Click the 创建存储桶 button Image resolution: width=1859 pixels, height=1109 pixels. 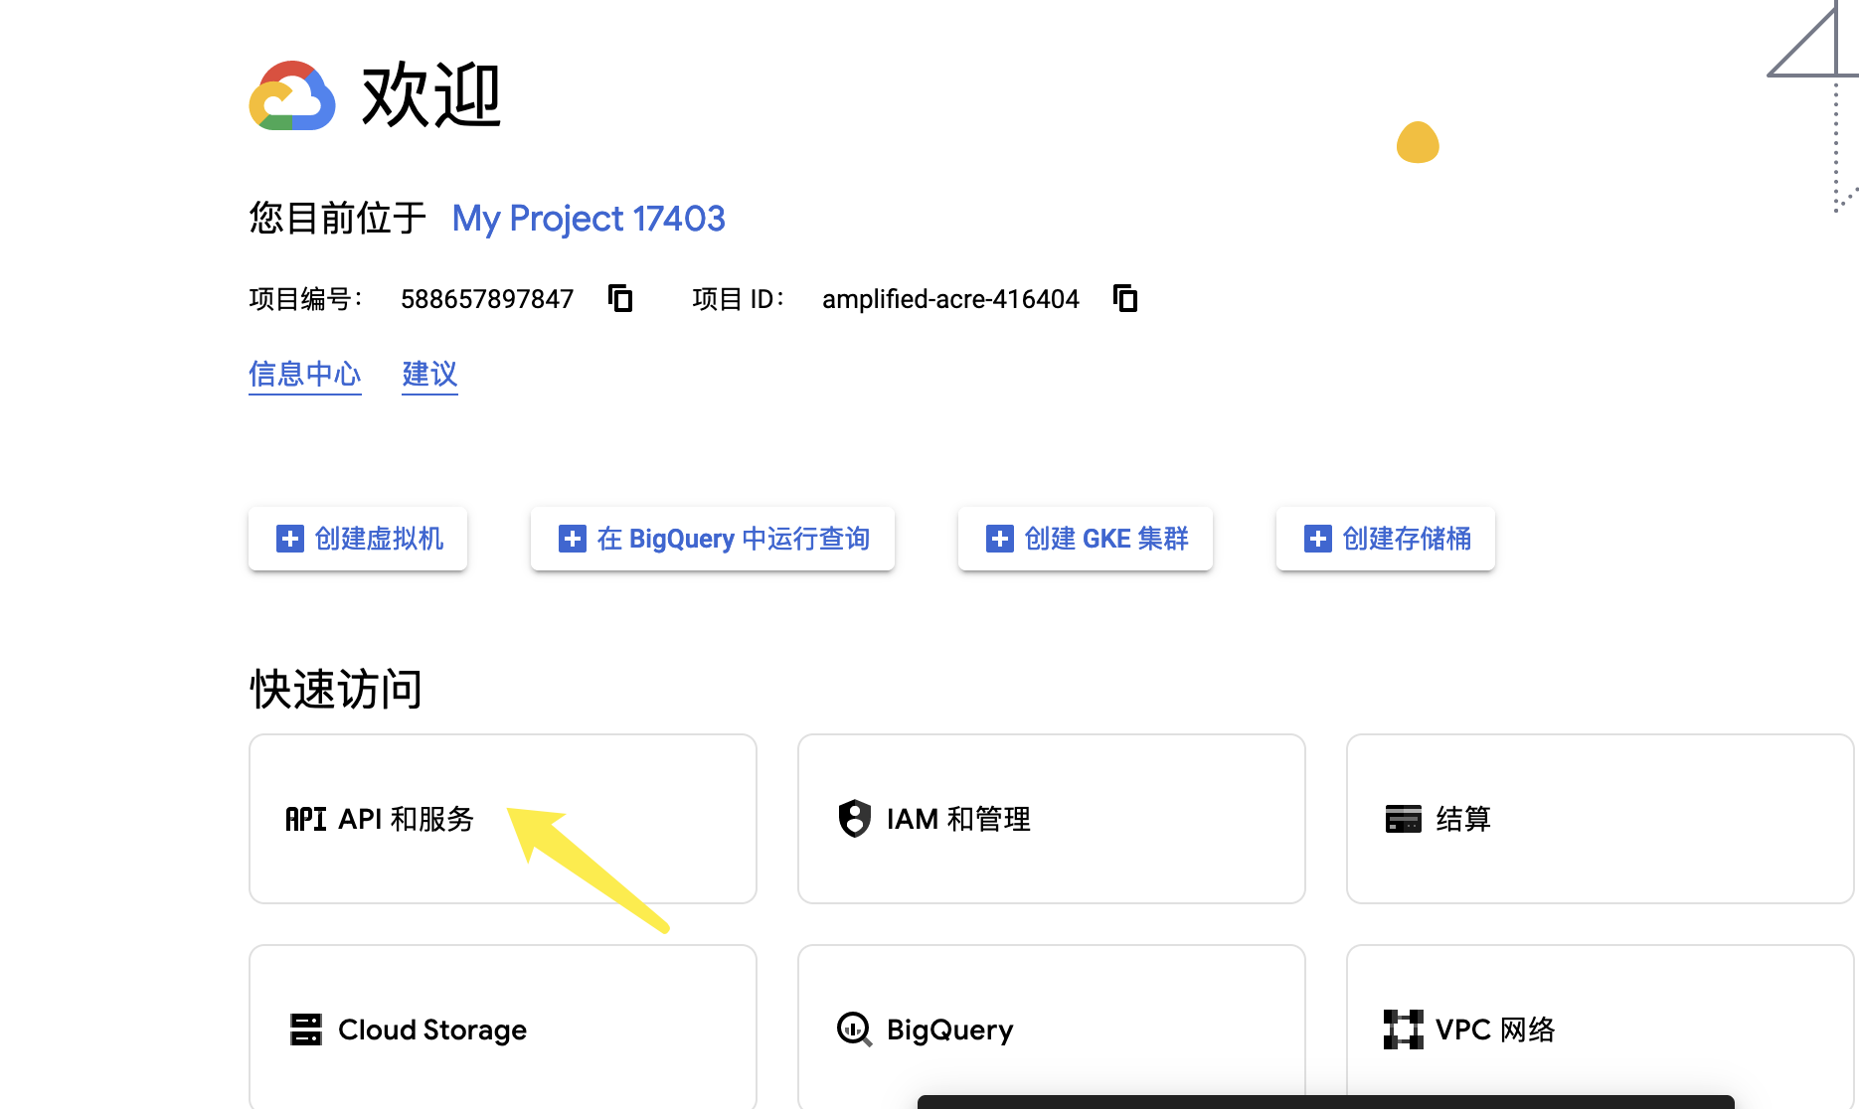(x=1385, y=539)
